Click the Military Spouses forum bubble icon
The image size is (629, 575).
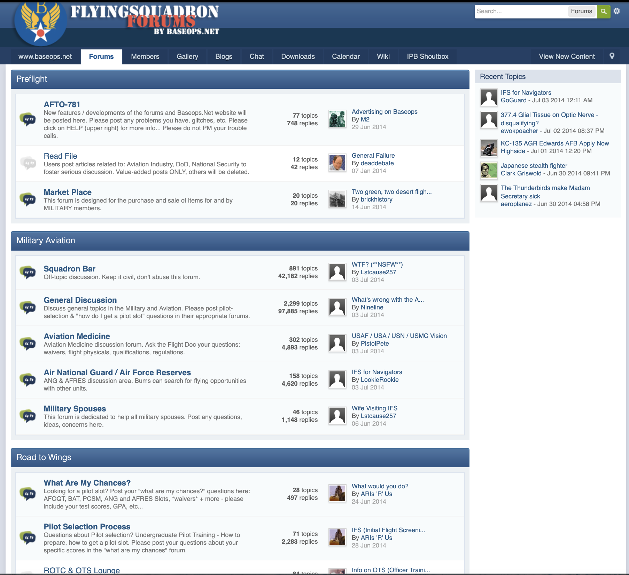pos(28,416)
